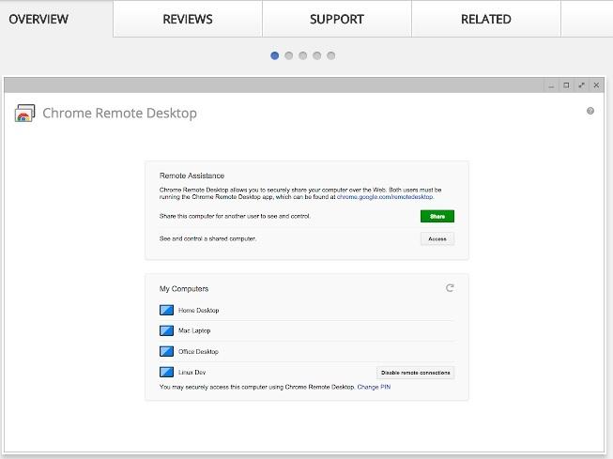Go to the Related tab

[485, 19]
